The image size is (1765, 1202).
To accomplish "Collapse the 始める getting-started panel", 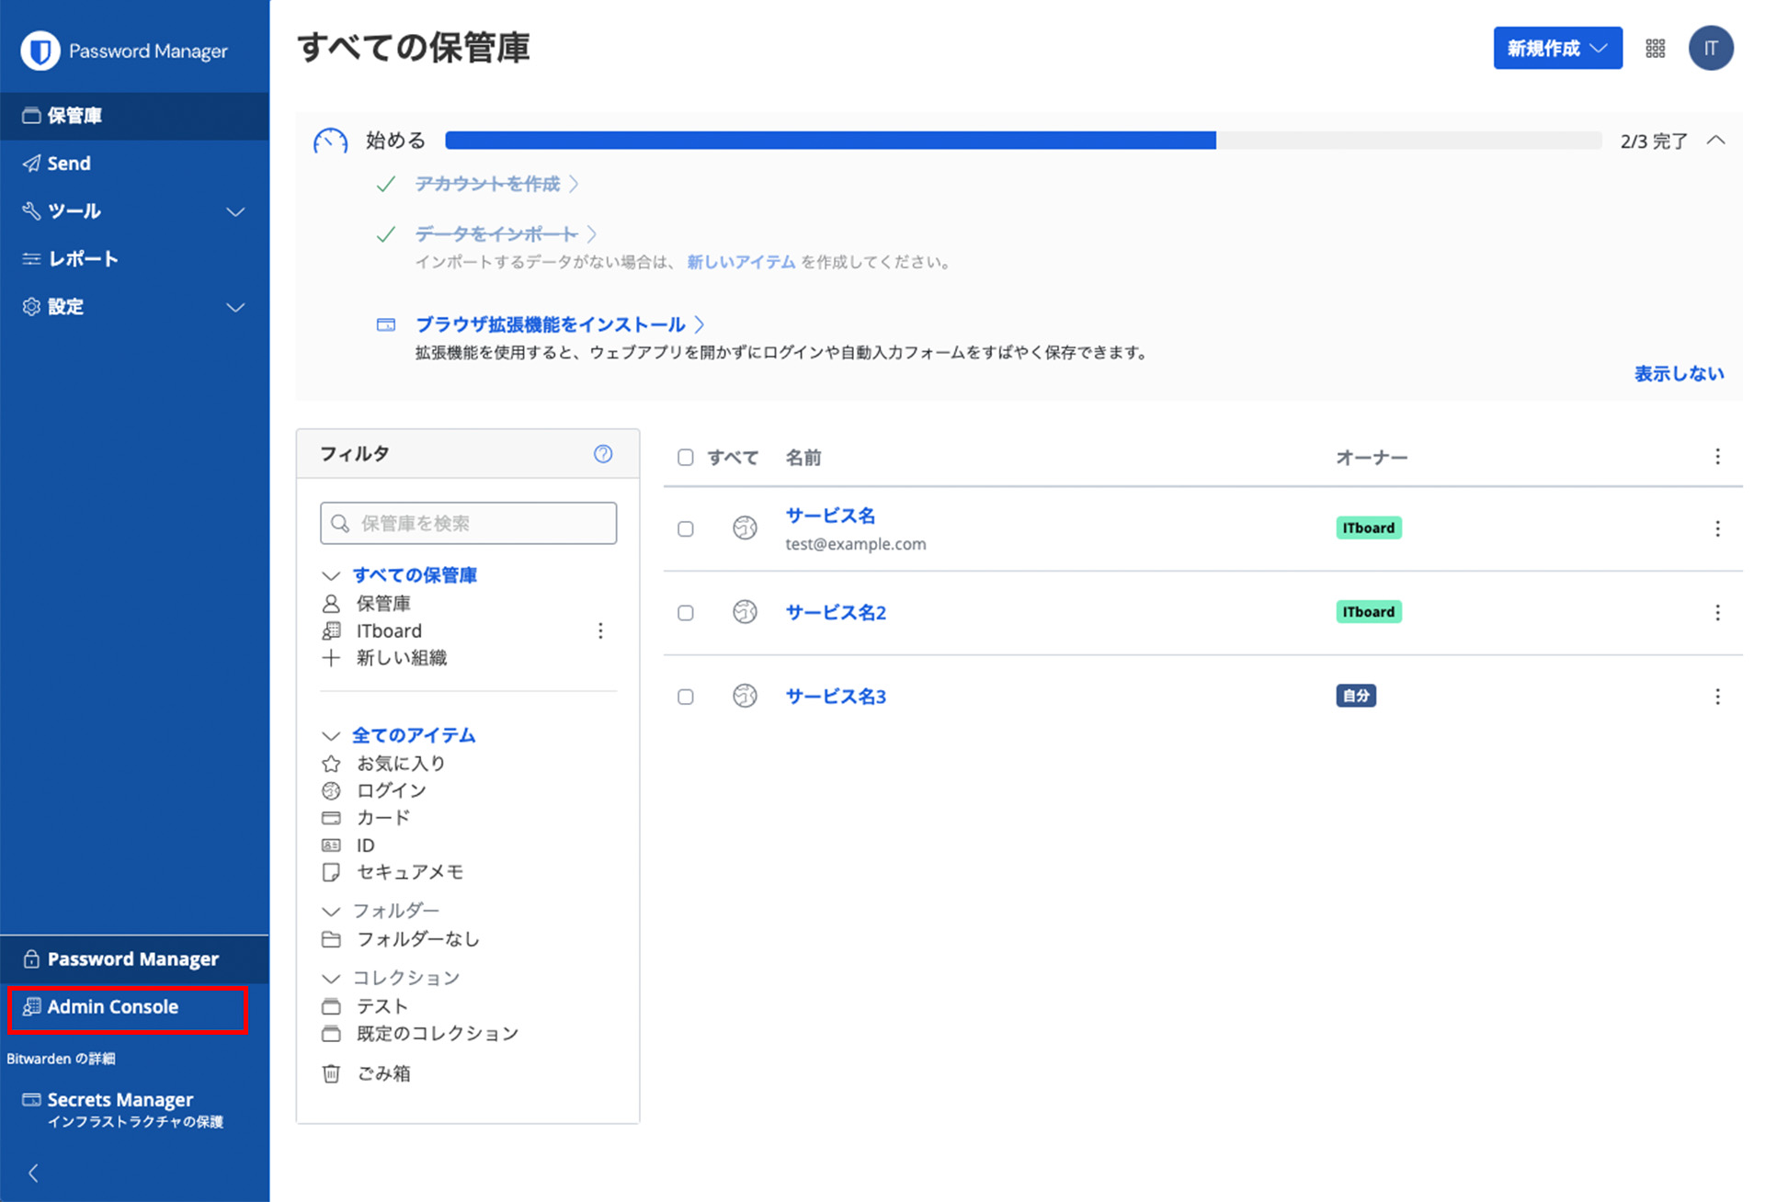I will [1715, 141].
